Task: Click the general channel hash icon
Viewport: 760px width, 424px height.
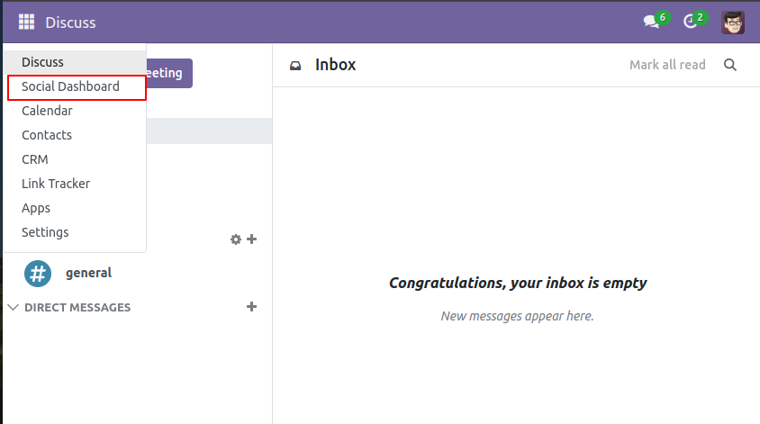Action: (x=38, y=274)
